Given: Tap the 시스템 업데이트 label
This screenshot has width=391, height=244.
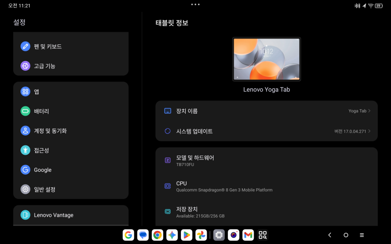Looking at the screenshot, I should (x=194, y=131).
